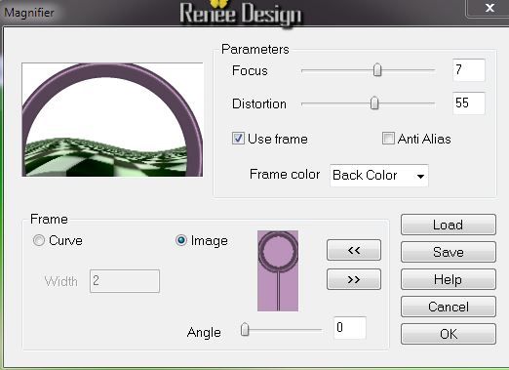Click the Frame color dropdown arrow
The image size is (509, 370).
click(420, 176)
